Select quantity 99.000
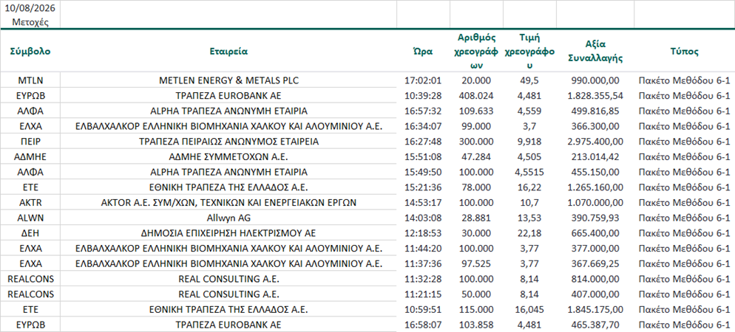This screenshot has height=332, width=735. (x=476, y=126)
